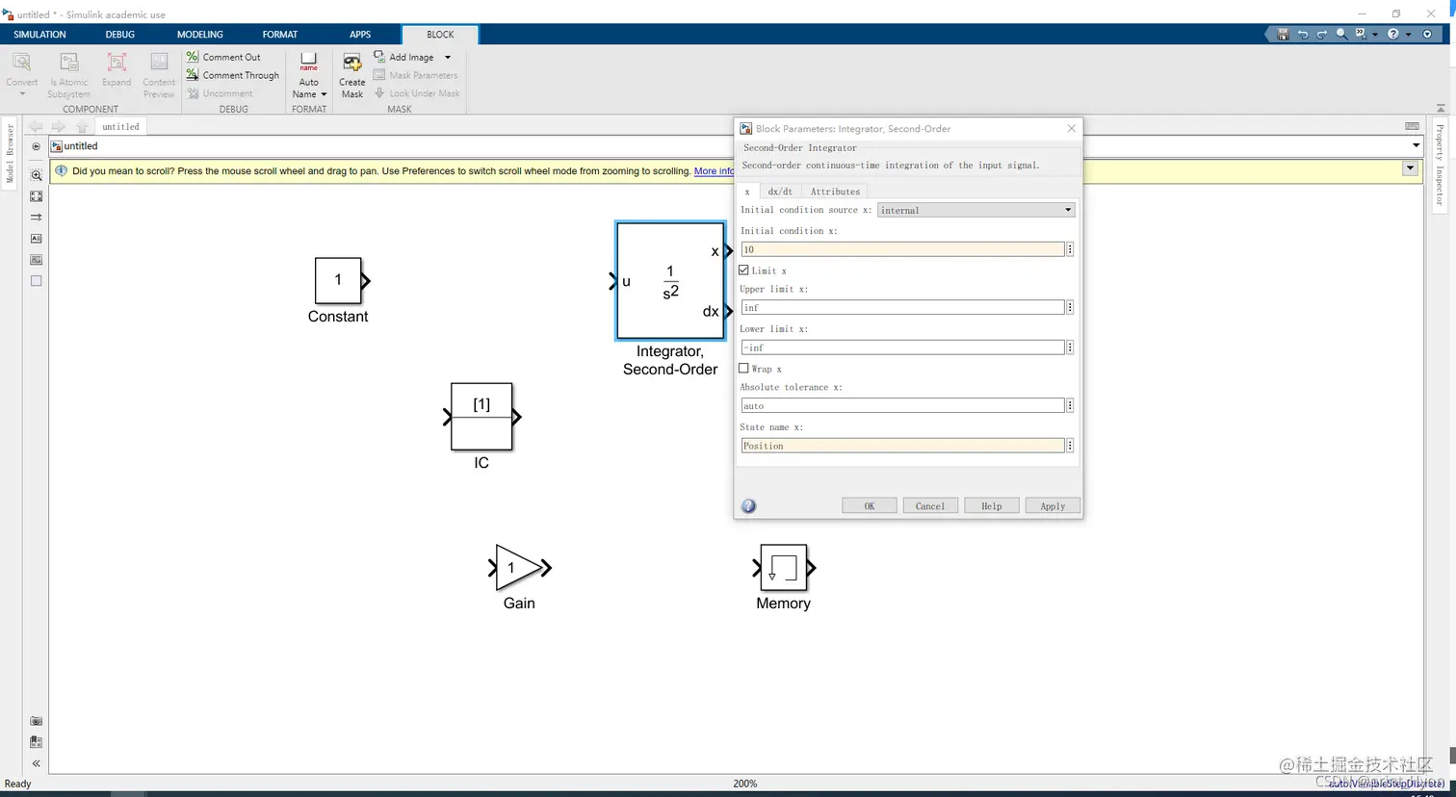
Task: Click the Save icon in quick access toolbar
Action: point(1283,34)
